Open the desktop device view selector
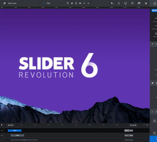 coord(125,3)
